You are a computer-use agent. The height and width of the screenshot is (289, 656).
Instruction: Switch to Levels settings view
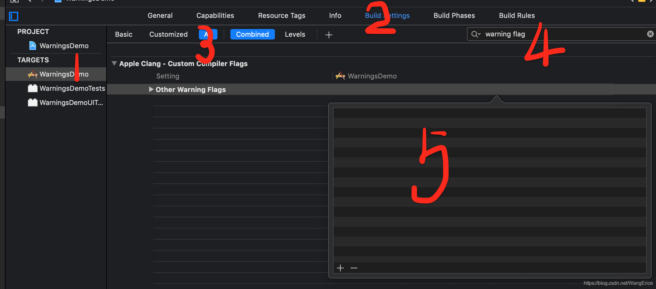click(295, 34)
